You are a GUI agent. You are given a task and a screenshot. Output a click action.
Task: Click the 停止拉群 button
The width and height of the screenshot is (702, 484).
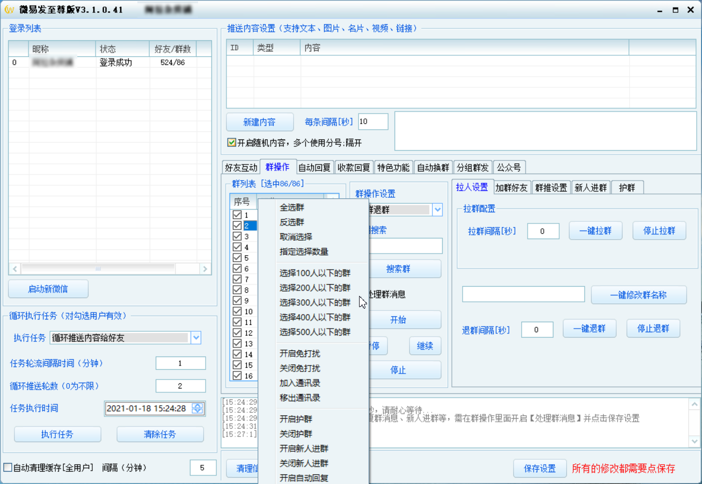pyautogui.click(x=659, y=230)
